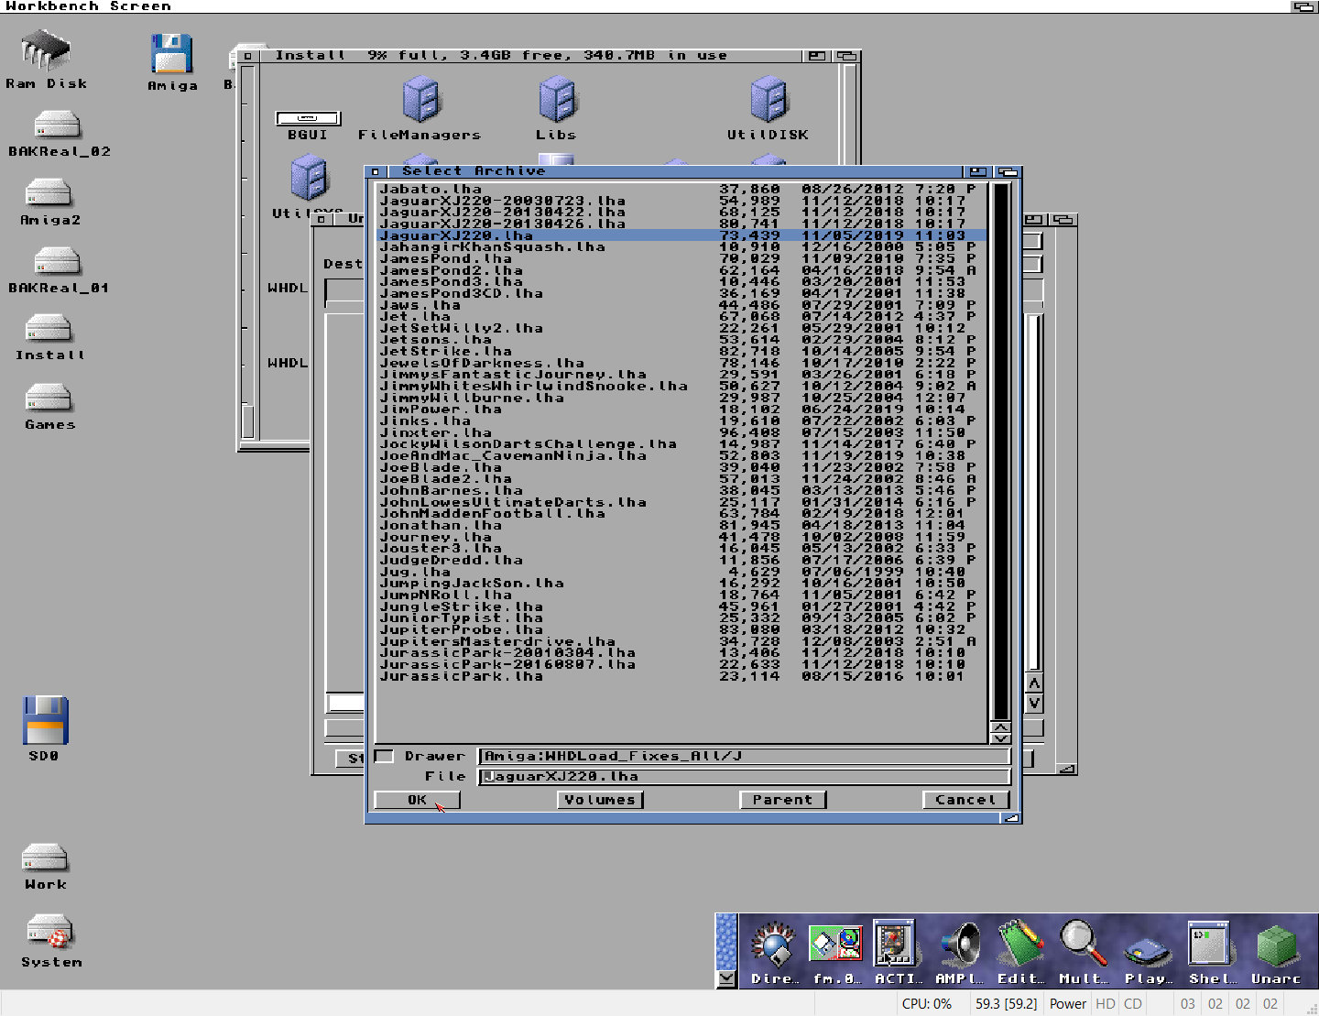Click the small button left of Drawer

pyautogui.click(x=384, y=756)
